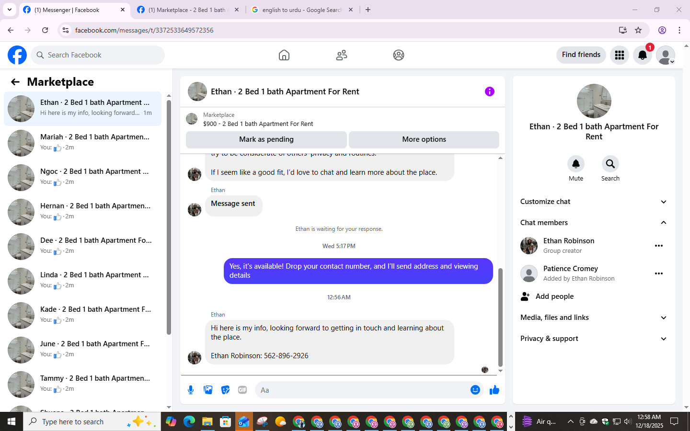Collapse Chat members section
This screenshot has width=690, height=431.
coord(594,223)
